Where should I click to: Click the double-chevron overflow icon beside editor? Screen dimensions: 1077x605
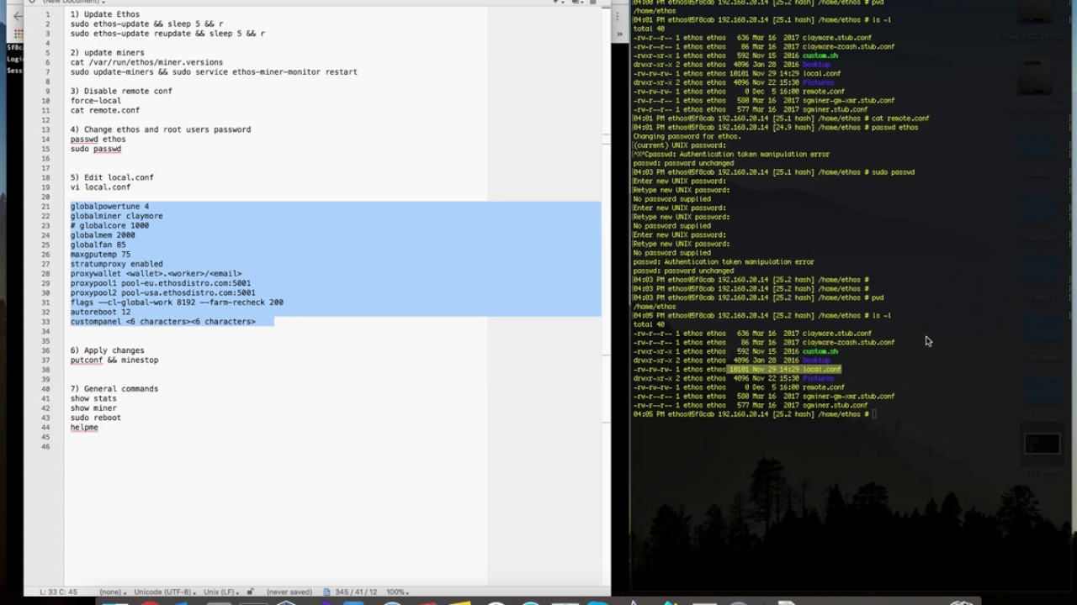619,34
